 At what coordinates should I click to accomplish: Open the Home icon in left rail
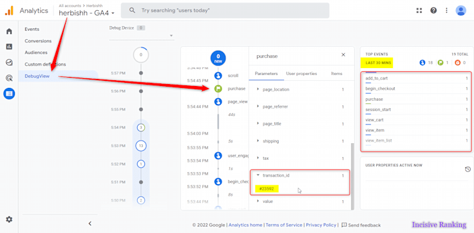pyautogui.click(x=9, y=31)
